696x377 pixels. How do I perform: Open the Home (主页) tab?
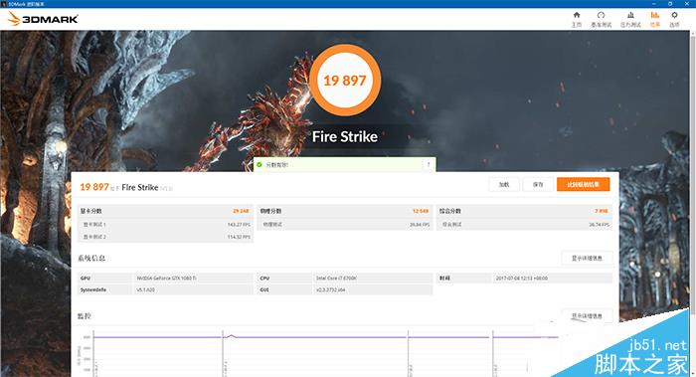click(x=576, y=19)
